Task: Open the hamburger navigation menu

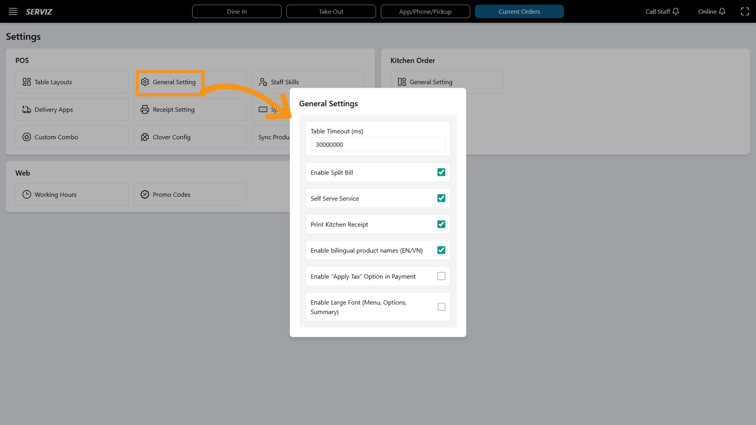Action: [x=13, y=11]
